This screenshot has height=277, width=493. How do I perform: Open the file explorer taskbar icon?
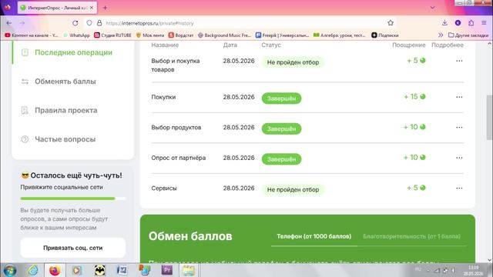tap(189, 270)
